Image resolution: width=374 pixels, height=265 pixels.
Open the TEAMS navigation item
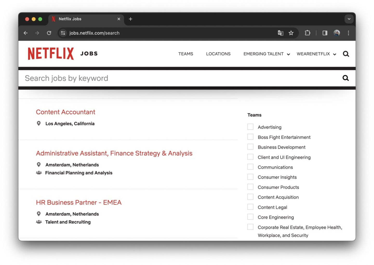click(x=186, y=54)
